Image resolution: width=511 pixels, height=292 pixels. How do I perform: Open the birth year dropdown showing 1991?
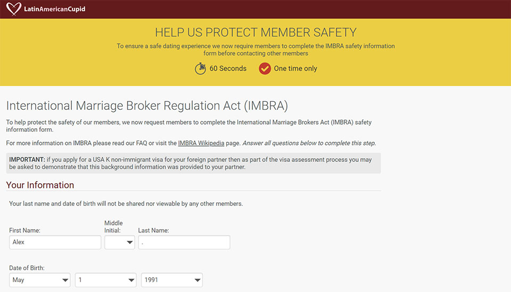coord(172,280)
